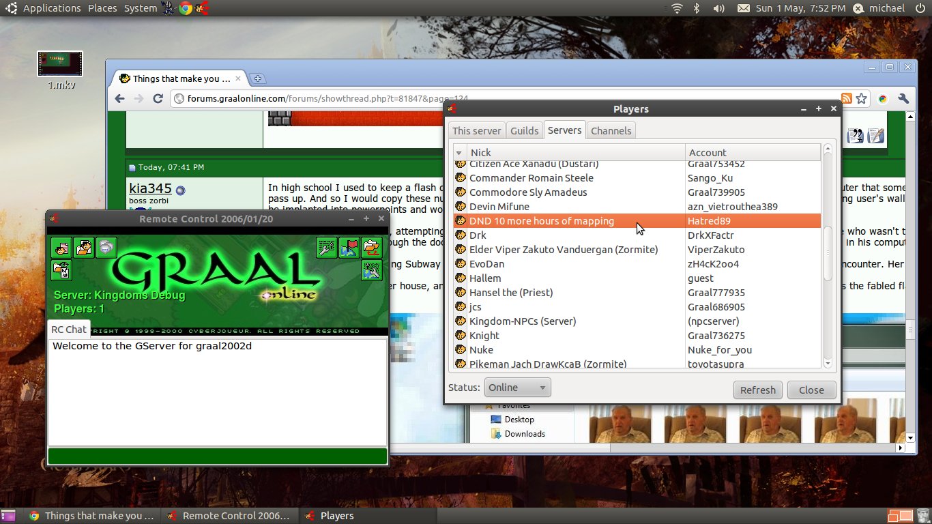
Task: Select the Downloads folder in Favorites
Action: (517, 434)
